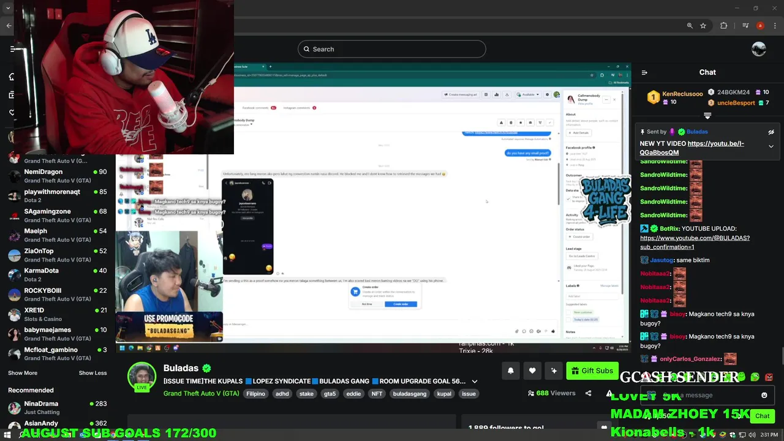784x441 pixels.
Task: Click the green Chat send button
Action: pyautogui.click(x=762, y=416)
